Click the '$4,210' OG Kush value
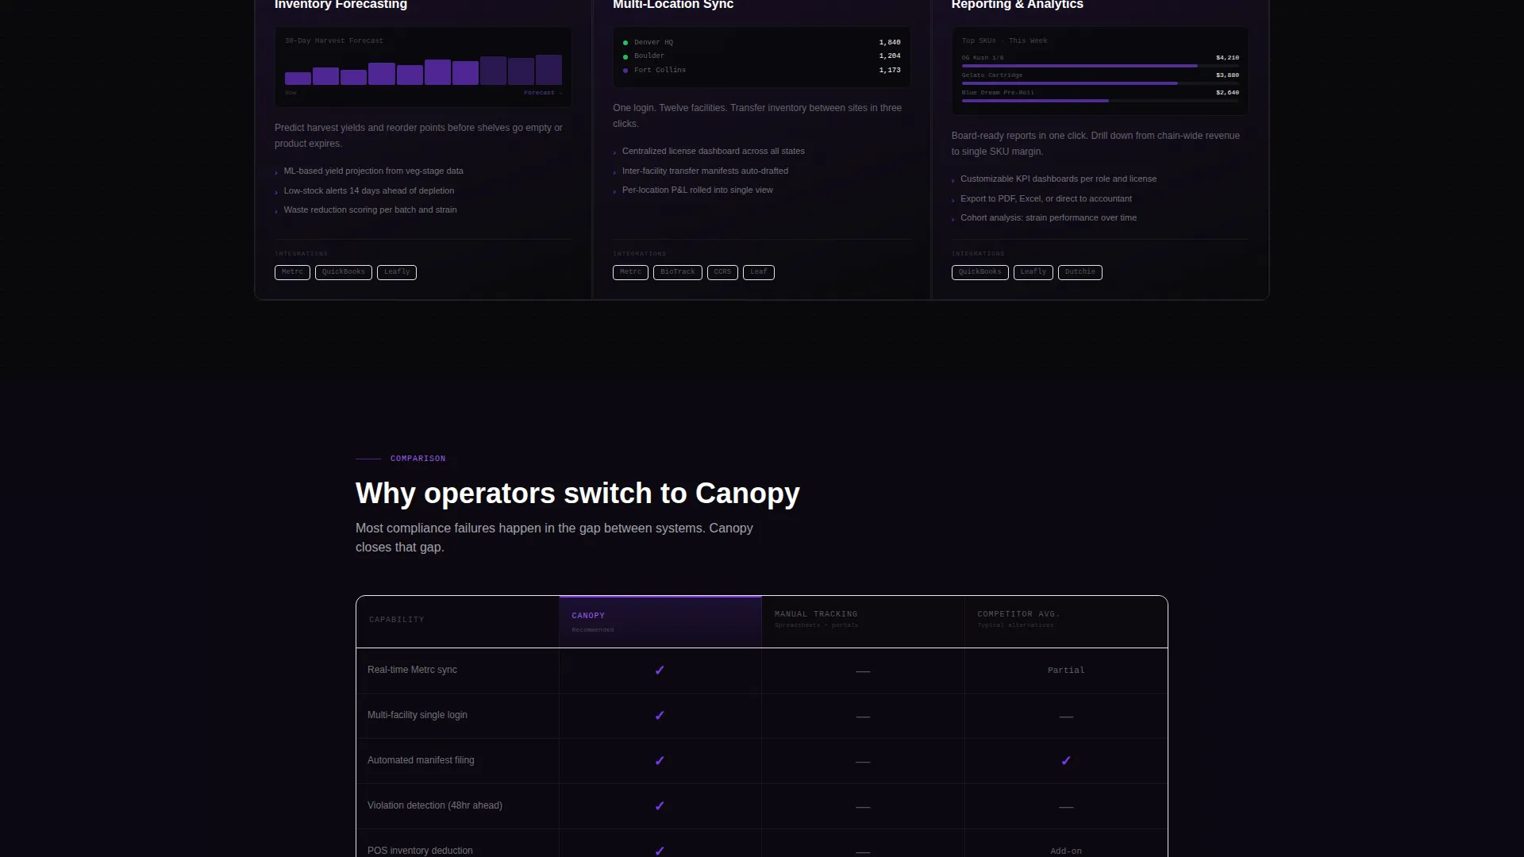Viewport: 1524px width, 857px height. click(1227, 58)
